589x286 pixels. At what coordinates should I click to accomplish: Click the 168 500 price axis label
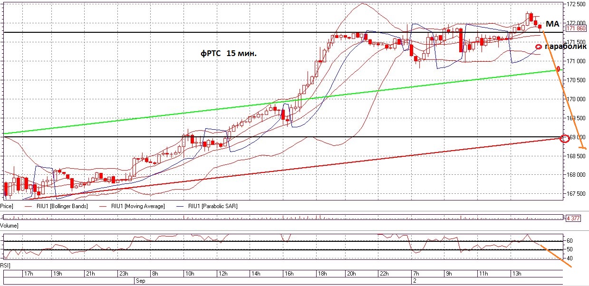575,156
